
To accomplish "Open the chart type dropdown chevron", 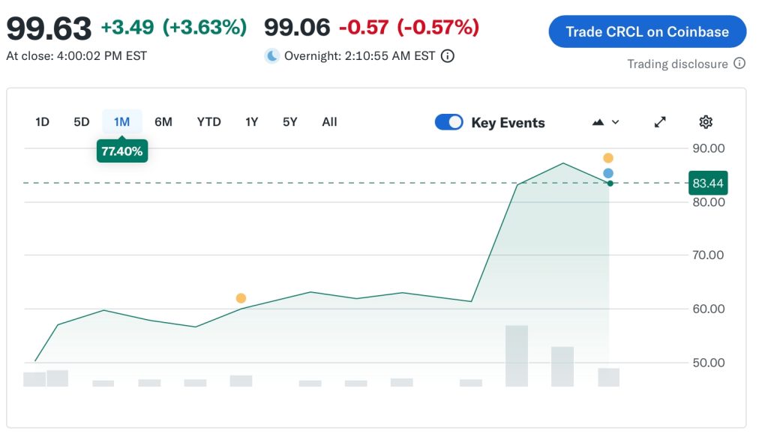I will [x=615, y=121].
